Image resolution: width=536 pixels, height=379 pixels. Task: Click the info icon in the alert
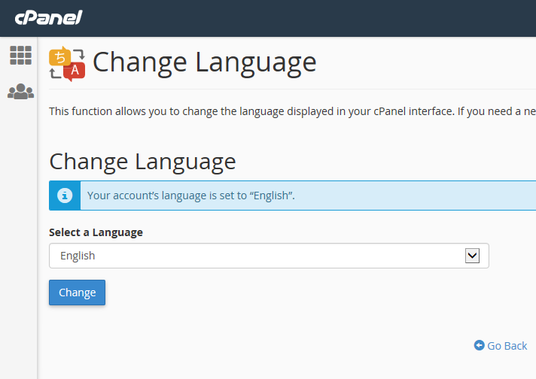pyautogui.click(x=65, y=196)
